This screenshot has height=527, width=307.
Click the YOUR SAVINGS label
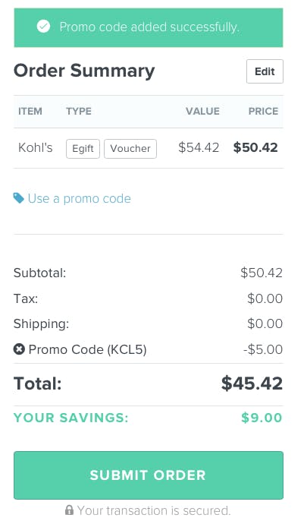point(71,418)
